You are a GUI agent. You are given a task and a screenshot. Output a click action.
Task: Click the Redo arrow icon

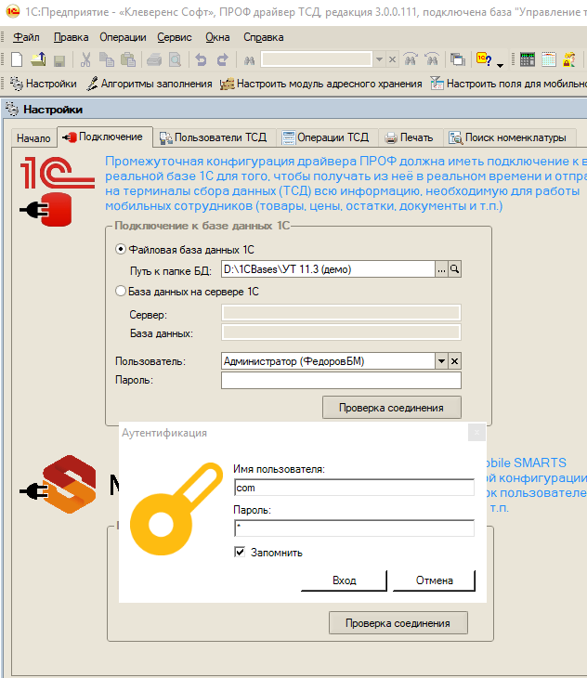(223, 59)
